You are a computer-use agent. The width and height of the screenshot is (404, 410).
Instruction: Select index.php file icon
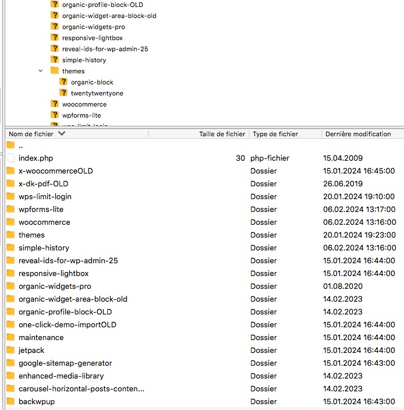[11, 158]
